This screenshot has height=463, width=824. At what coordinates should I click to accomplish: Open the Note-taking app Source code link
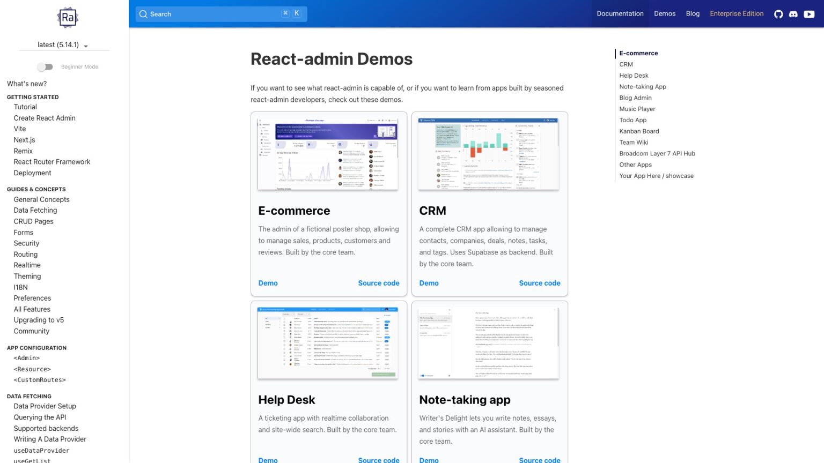(540, 459)
